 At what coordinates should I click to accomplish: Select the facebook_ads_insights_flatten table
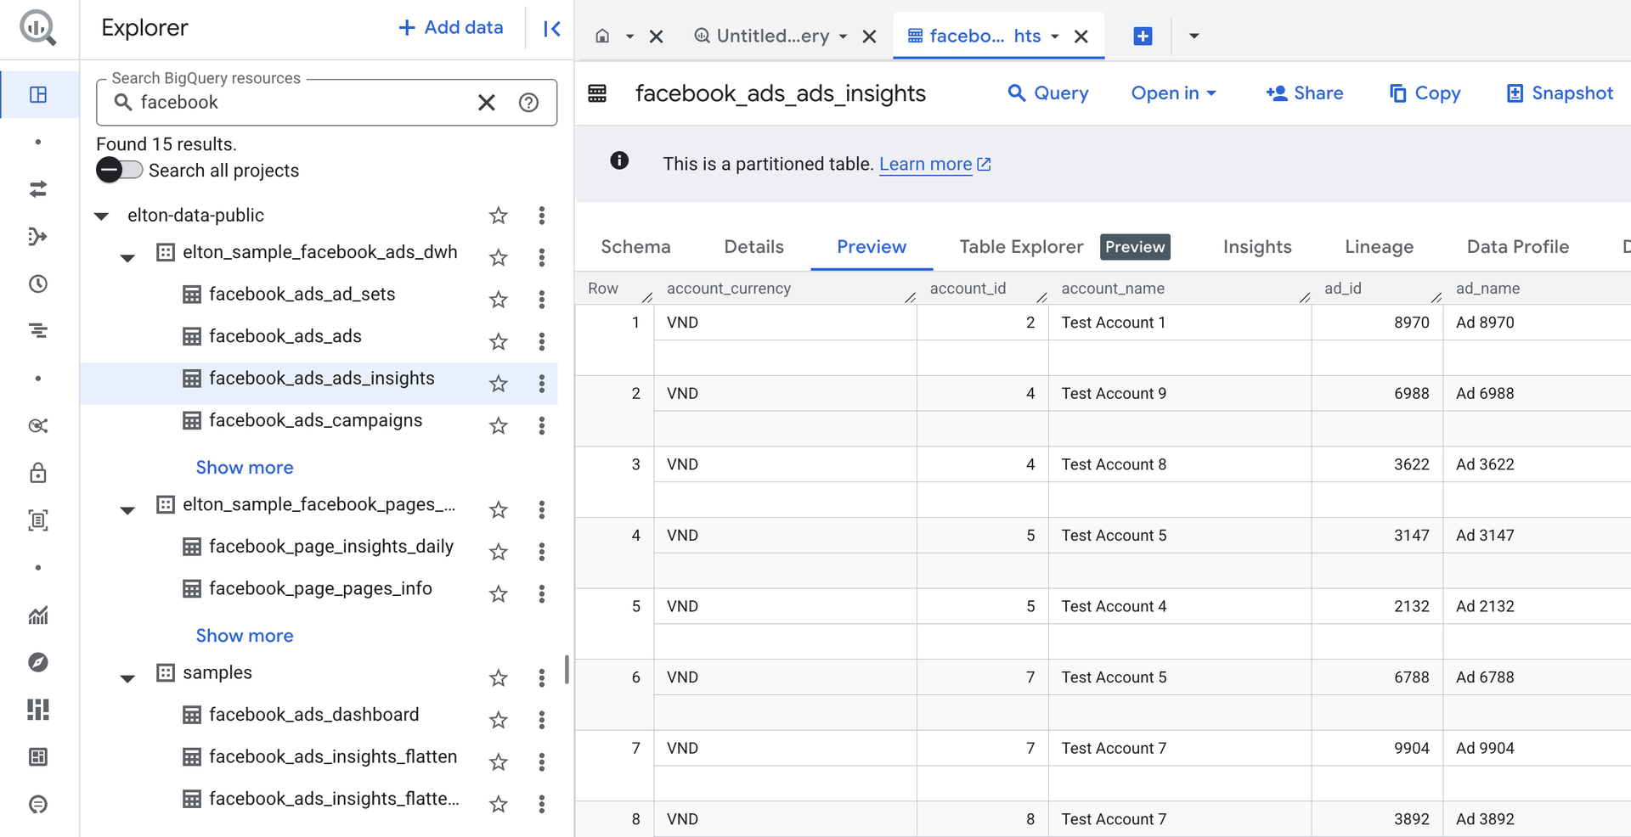pyautogui.click(x=333, y=756)
